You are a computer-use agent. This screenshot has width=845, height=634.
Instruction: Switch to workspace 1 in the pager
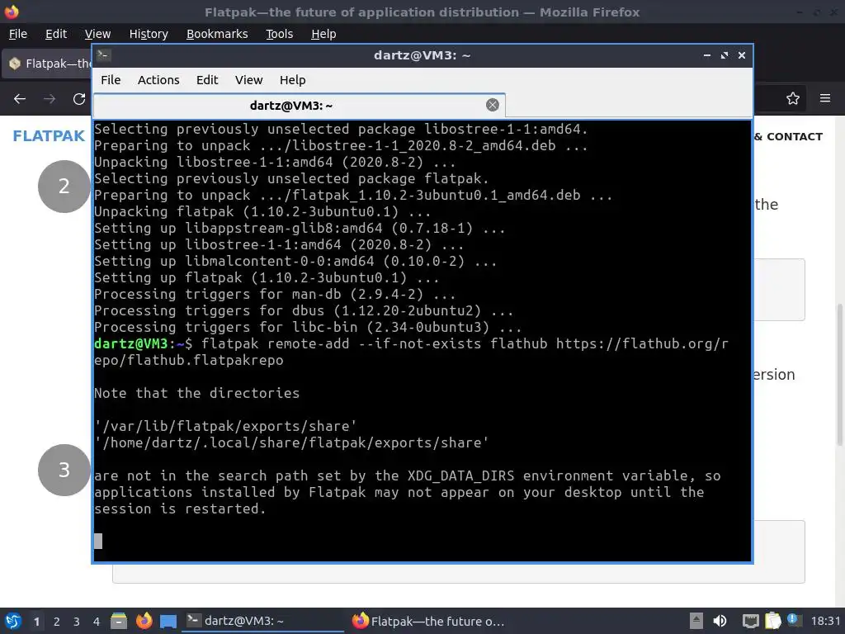[x=36, y=622]
